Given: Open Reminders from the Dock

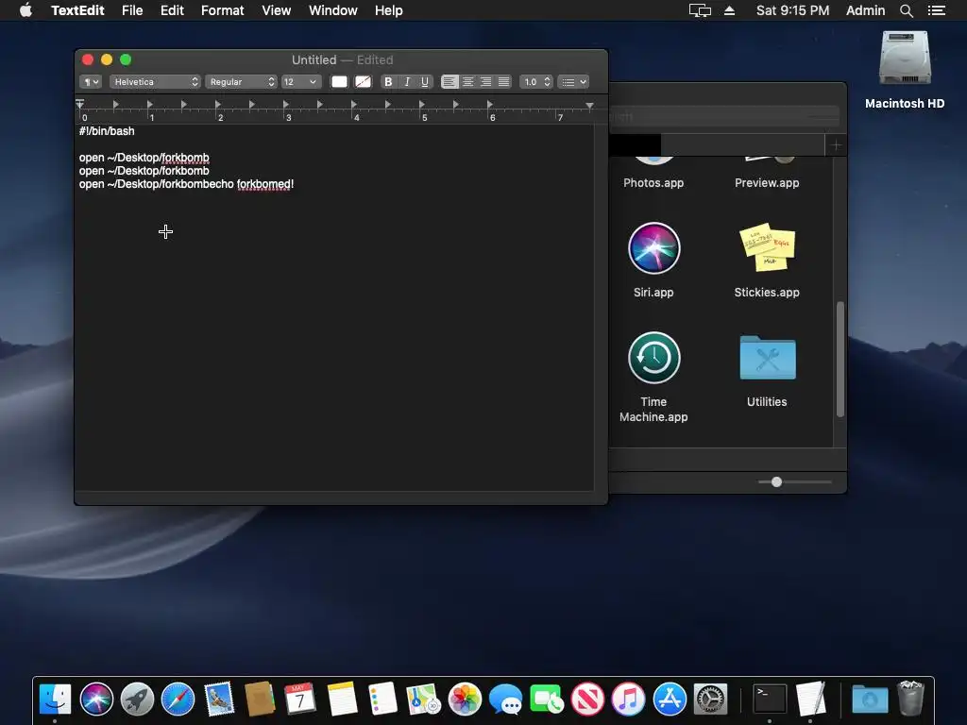Looking at the screenshot, I should [x=382, y=700].
